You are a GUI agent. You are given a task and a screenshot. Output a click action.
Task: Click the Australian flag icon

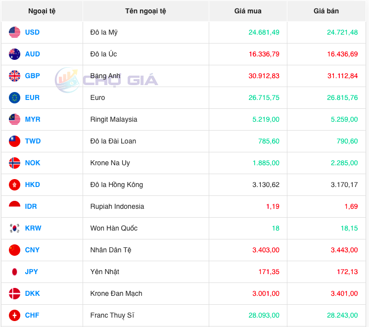pyautogui.click(x=14, y=54)
